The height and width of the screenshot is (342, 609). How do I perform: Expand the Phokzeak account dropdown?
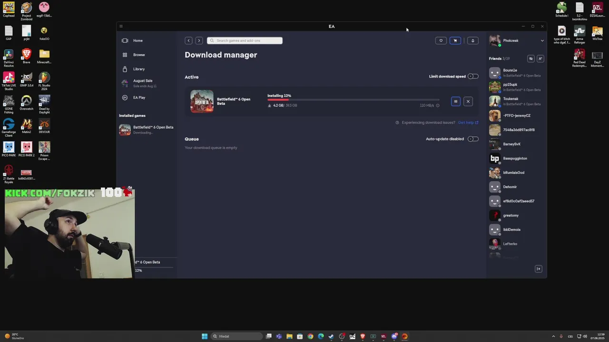pos(542,41)
